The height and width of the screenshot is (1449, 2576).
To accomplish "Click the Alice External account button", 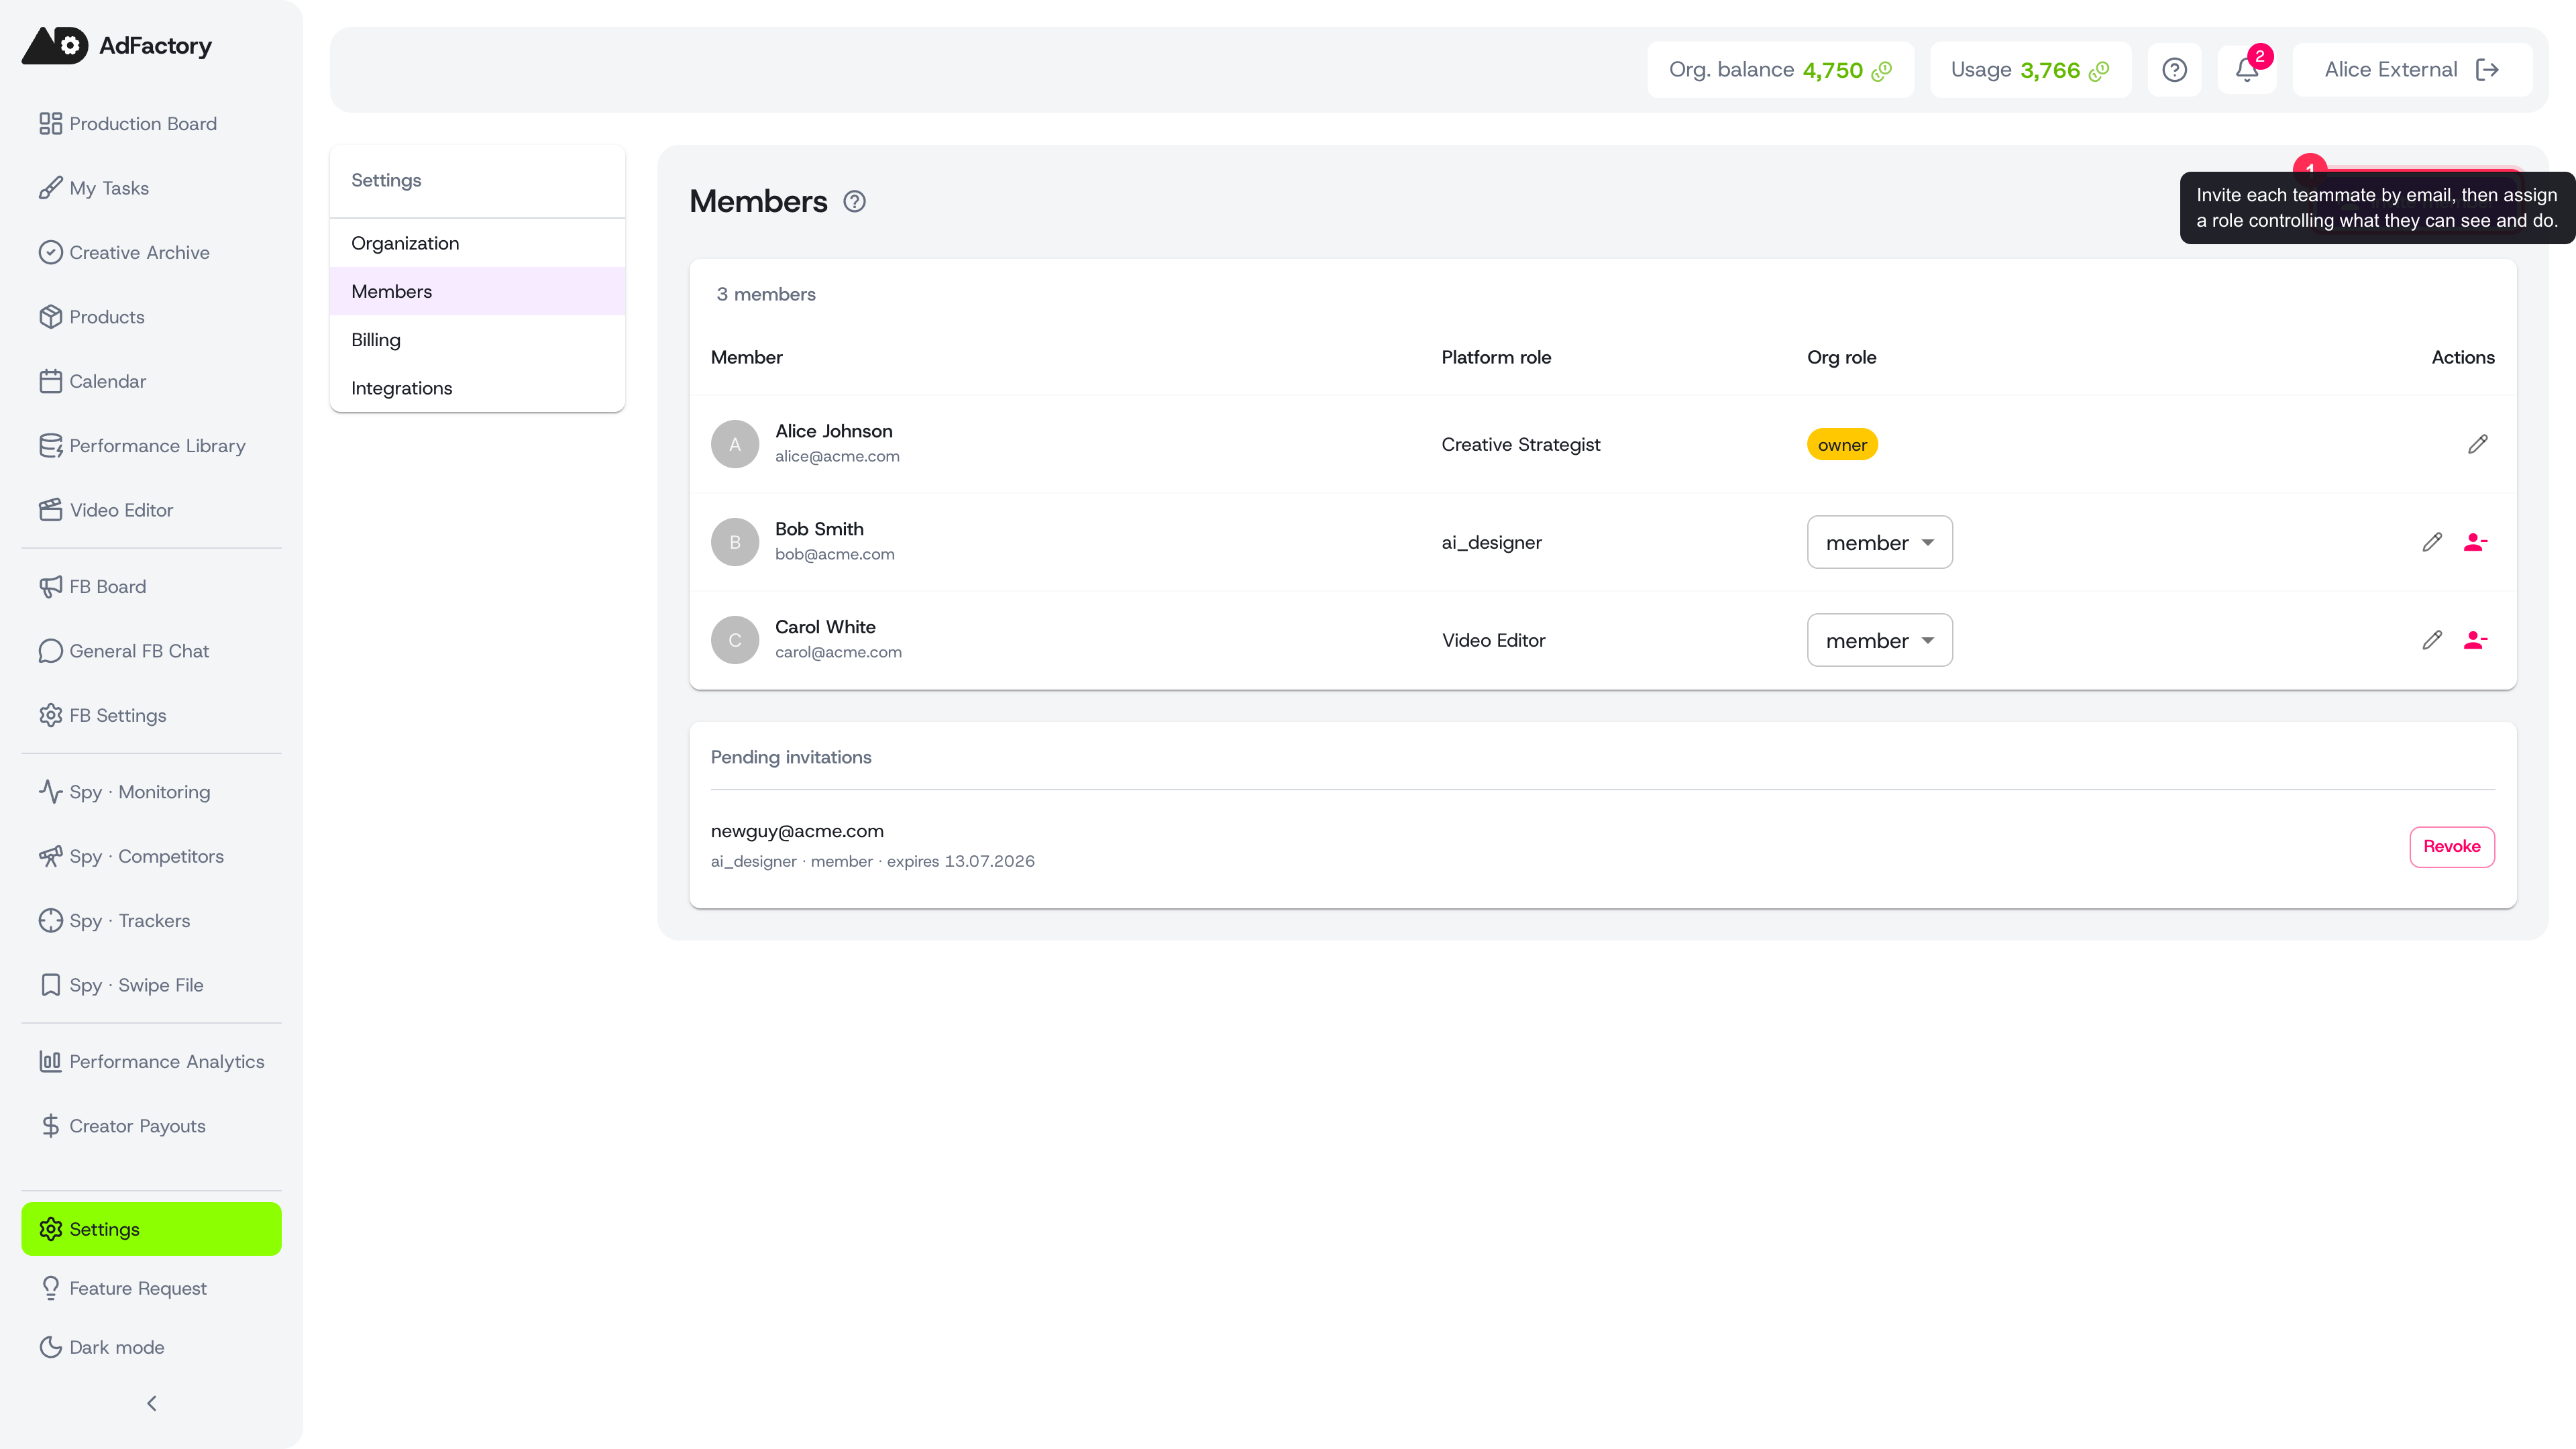I will (x=2411, y=70).
